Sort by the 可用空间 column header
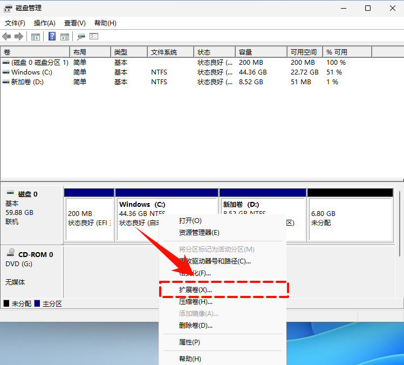Image resolution: width=404 pixels, height=365 pixels. point(304,52)
